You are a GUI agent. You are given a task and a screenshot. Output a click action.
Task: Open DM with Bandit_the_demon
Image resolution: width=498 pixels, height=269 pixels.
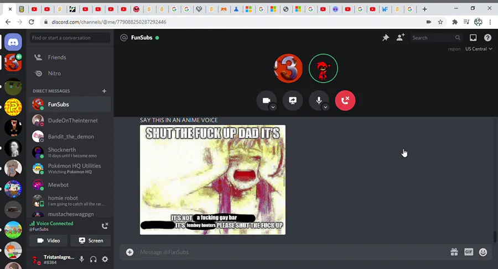click(x=70, y=137)
